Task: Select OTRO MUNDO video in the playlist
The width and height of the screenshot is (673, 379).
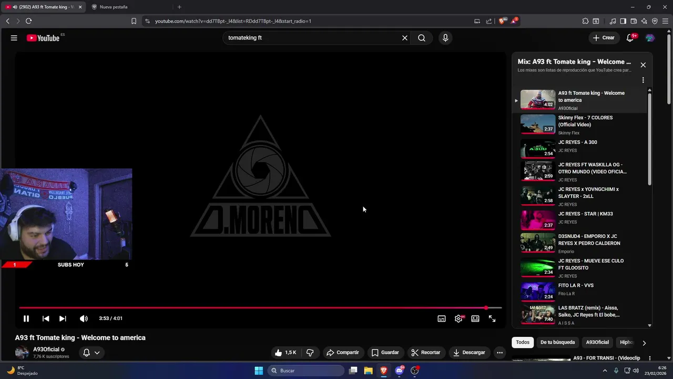Action: [580, 172]
